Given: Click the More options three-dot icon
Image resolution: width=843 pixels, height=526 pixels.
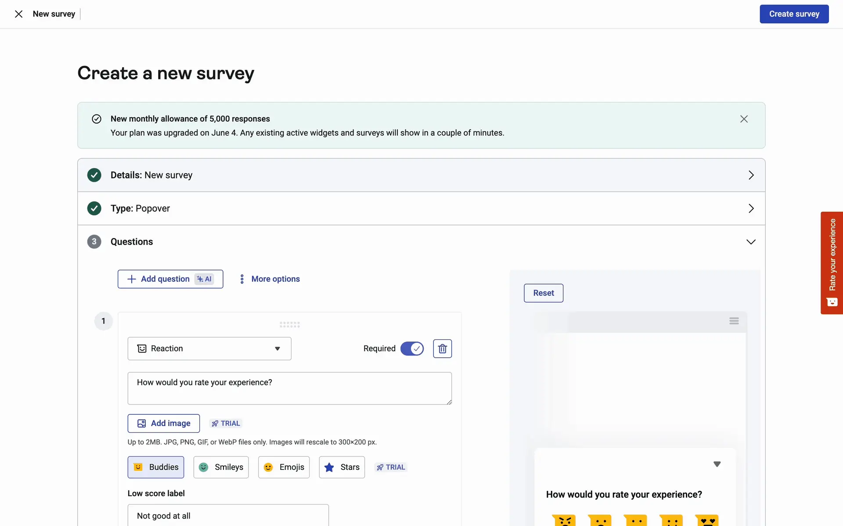Looking at the screenshot, I should [242, 279].
